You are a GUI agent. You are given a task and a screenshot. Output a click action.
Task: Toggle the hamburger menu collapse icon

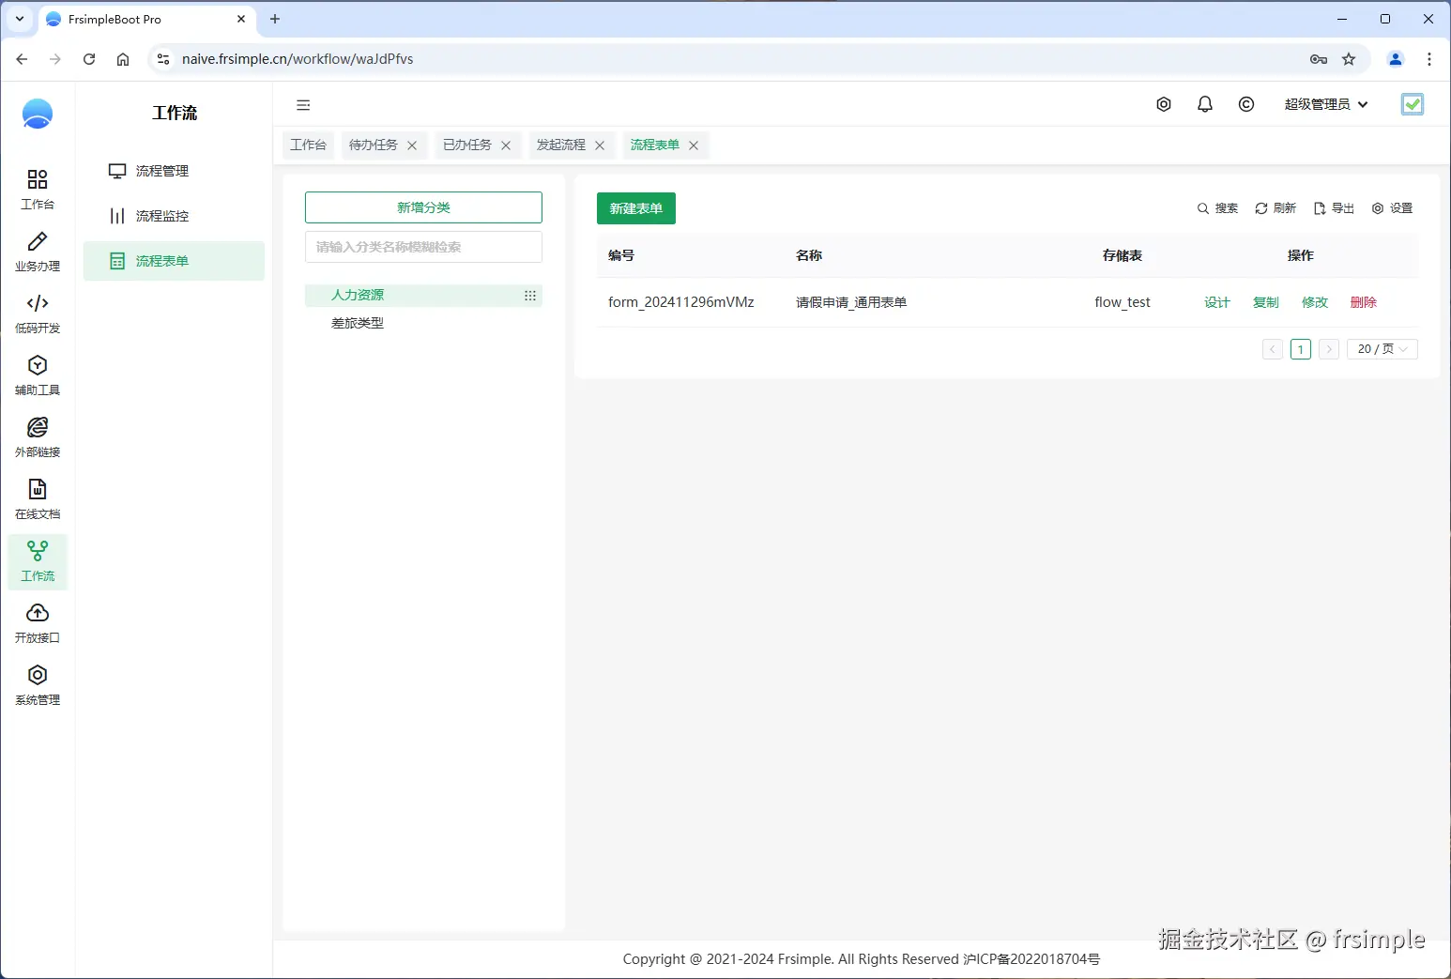pos(303,105)
